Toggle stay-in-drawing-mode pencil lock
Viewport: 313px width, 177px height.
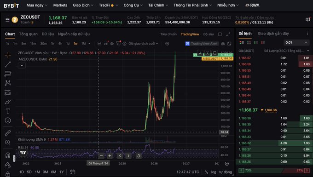pos(8,165)
